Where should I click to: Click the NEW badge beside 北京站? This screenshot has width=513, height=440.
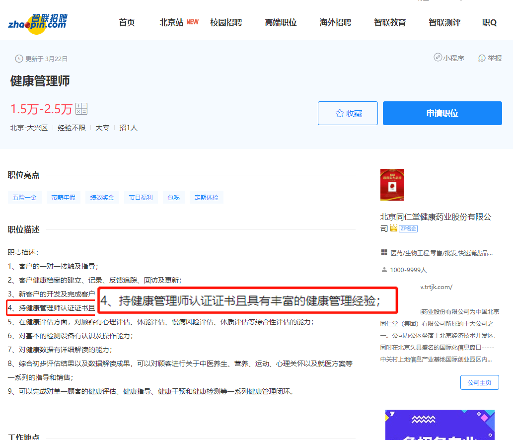point(192,22)
